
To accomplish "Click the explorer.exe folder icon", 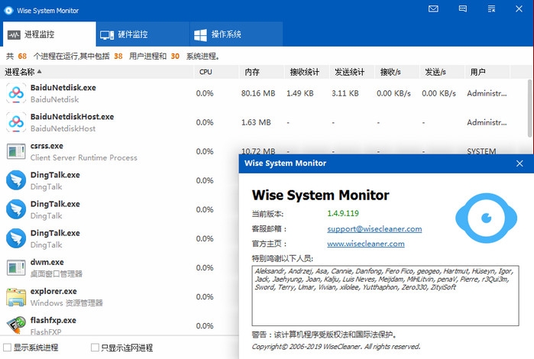I will coord(16,296).
